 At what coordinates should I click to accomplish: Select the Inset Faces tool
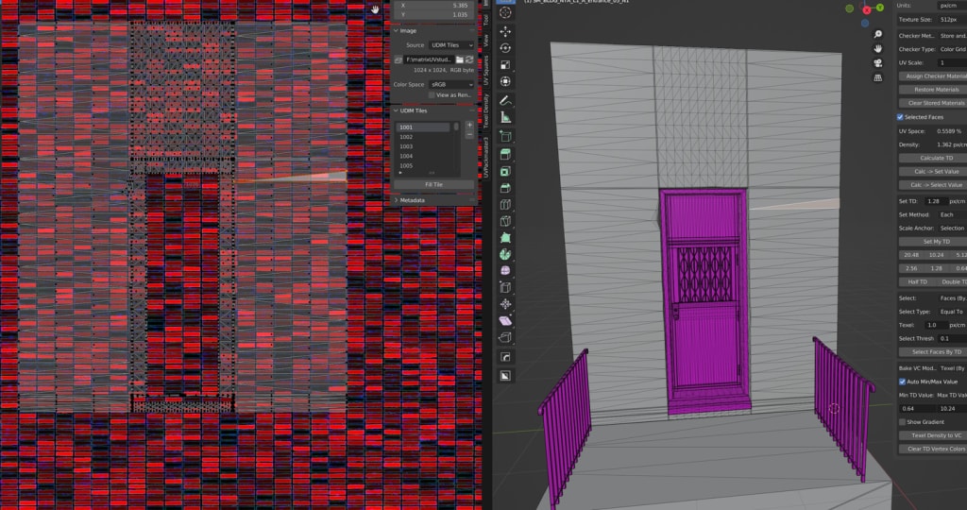[505, 171]
